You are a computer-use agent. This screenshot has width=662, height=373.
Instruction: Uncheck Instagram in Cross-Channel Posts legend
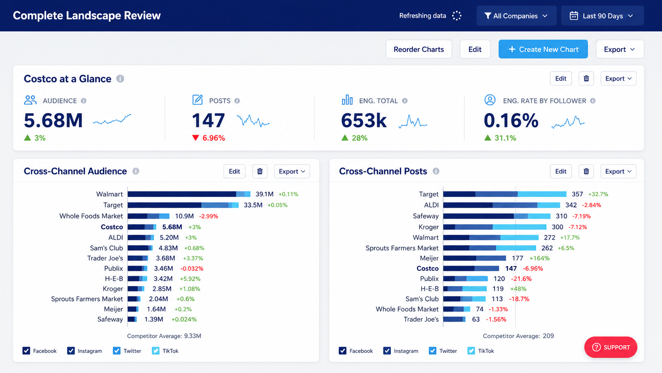(x=387, y=351)
